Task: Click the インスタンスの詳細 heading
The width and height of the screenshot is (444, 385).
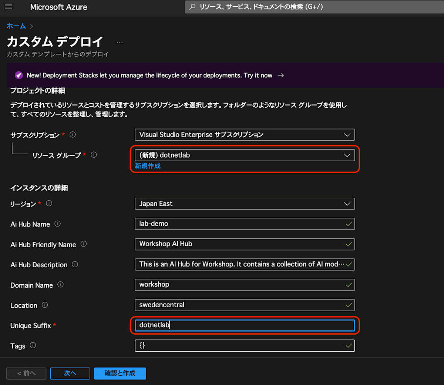Action: click(39, 188)
